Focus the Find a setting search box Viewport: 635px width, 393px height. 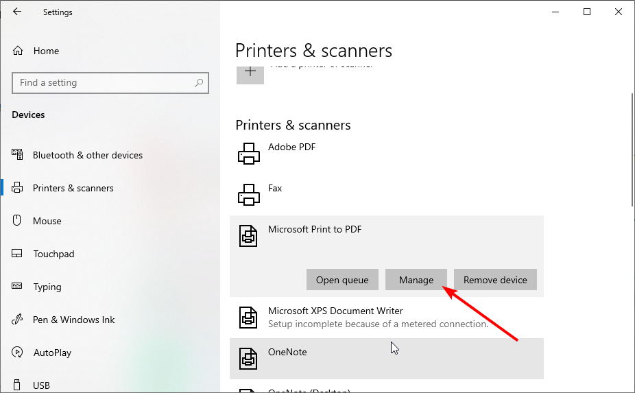click(x=110, y=83)
